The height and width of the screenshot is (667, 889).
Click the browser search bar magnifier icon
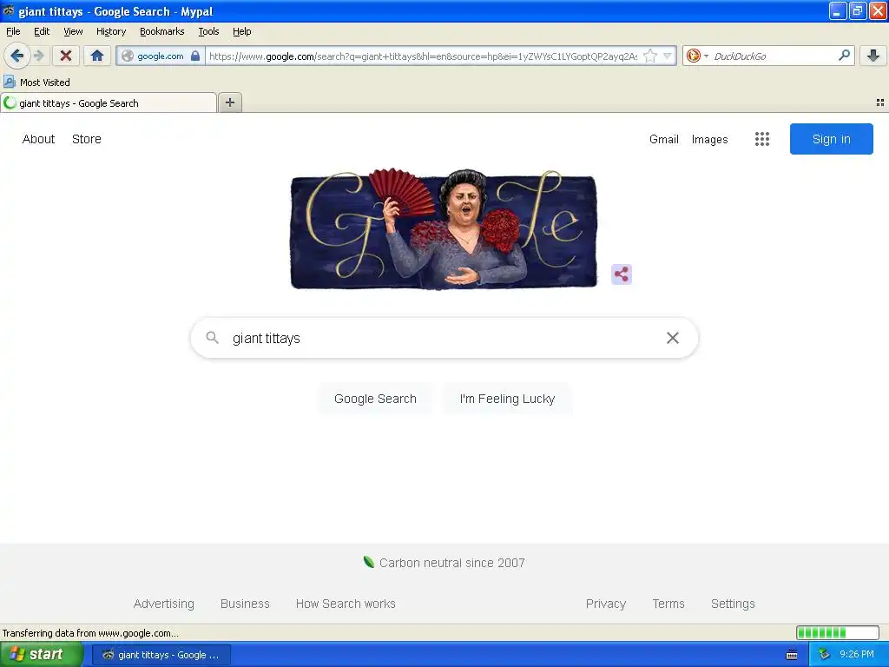[x=844, y=56]
